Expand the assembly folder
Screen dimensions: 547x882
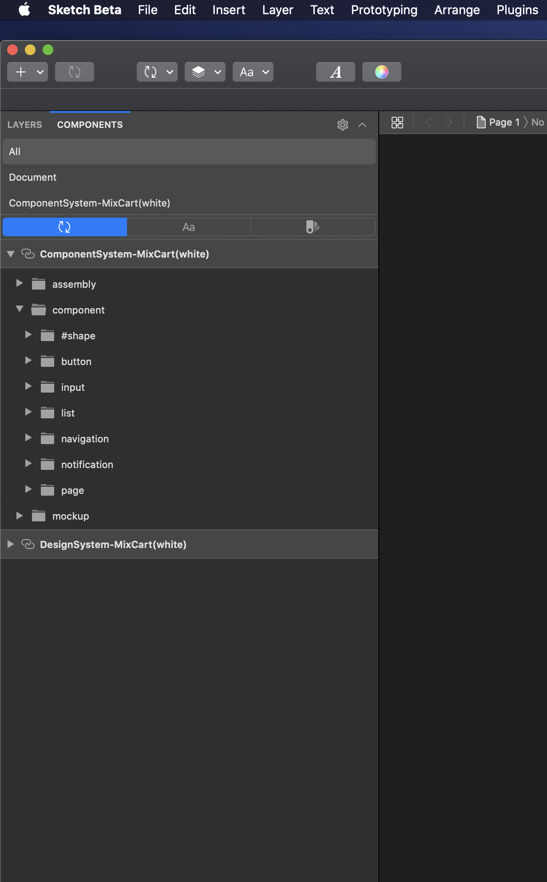coord(20,283)
